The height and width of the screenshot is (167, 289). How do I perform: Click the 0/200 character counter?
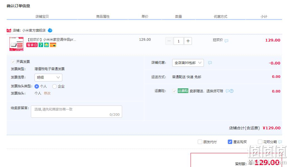point(115,114)
